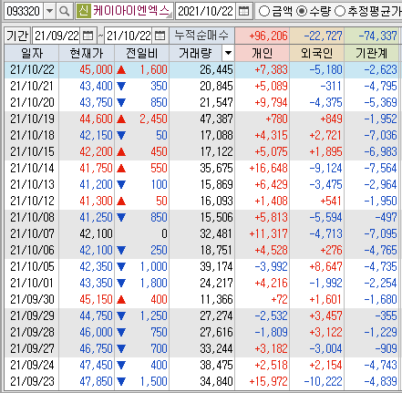Select the 금액 radio button
Screen dimensions: 402x393
coord(264,11)
